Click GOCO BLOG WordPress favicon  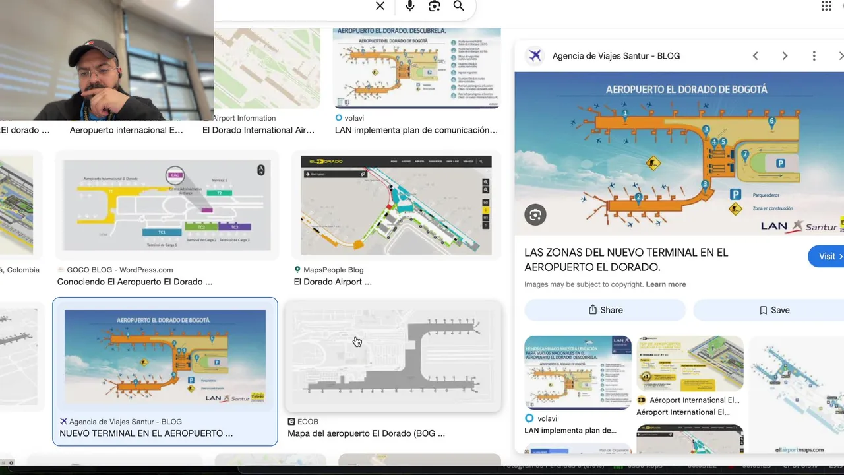[61, 270]
